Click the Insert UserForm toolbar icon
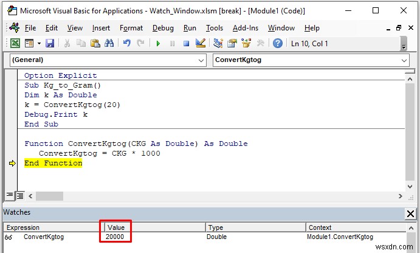 click(x=29, y=43)
